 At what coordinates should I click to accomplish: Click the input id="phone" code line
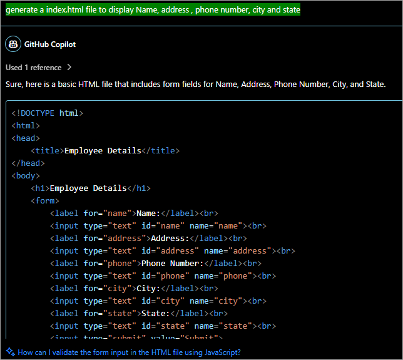coord(163,276)
